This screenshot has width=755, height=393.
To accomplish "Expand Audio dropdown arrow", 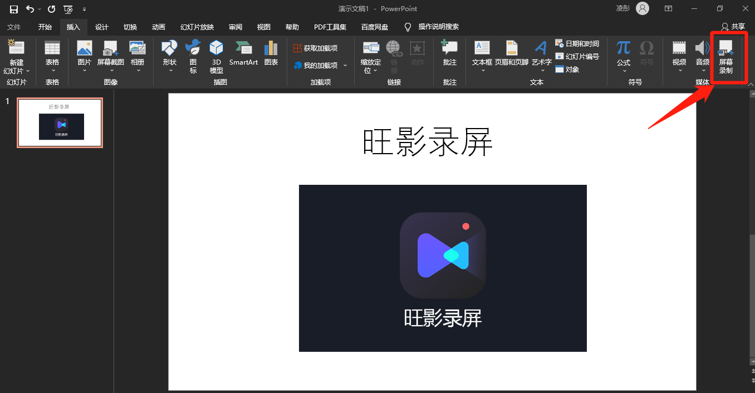I will point(703,71).
